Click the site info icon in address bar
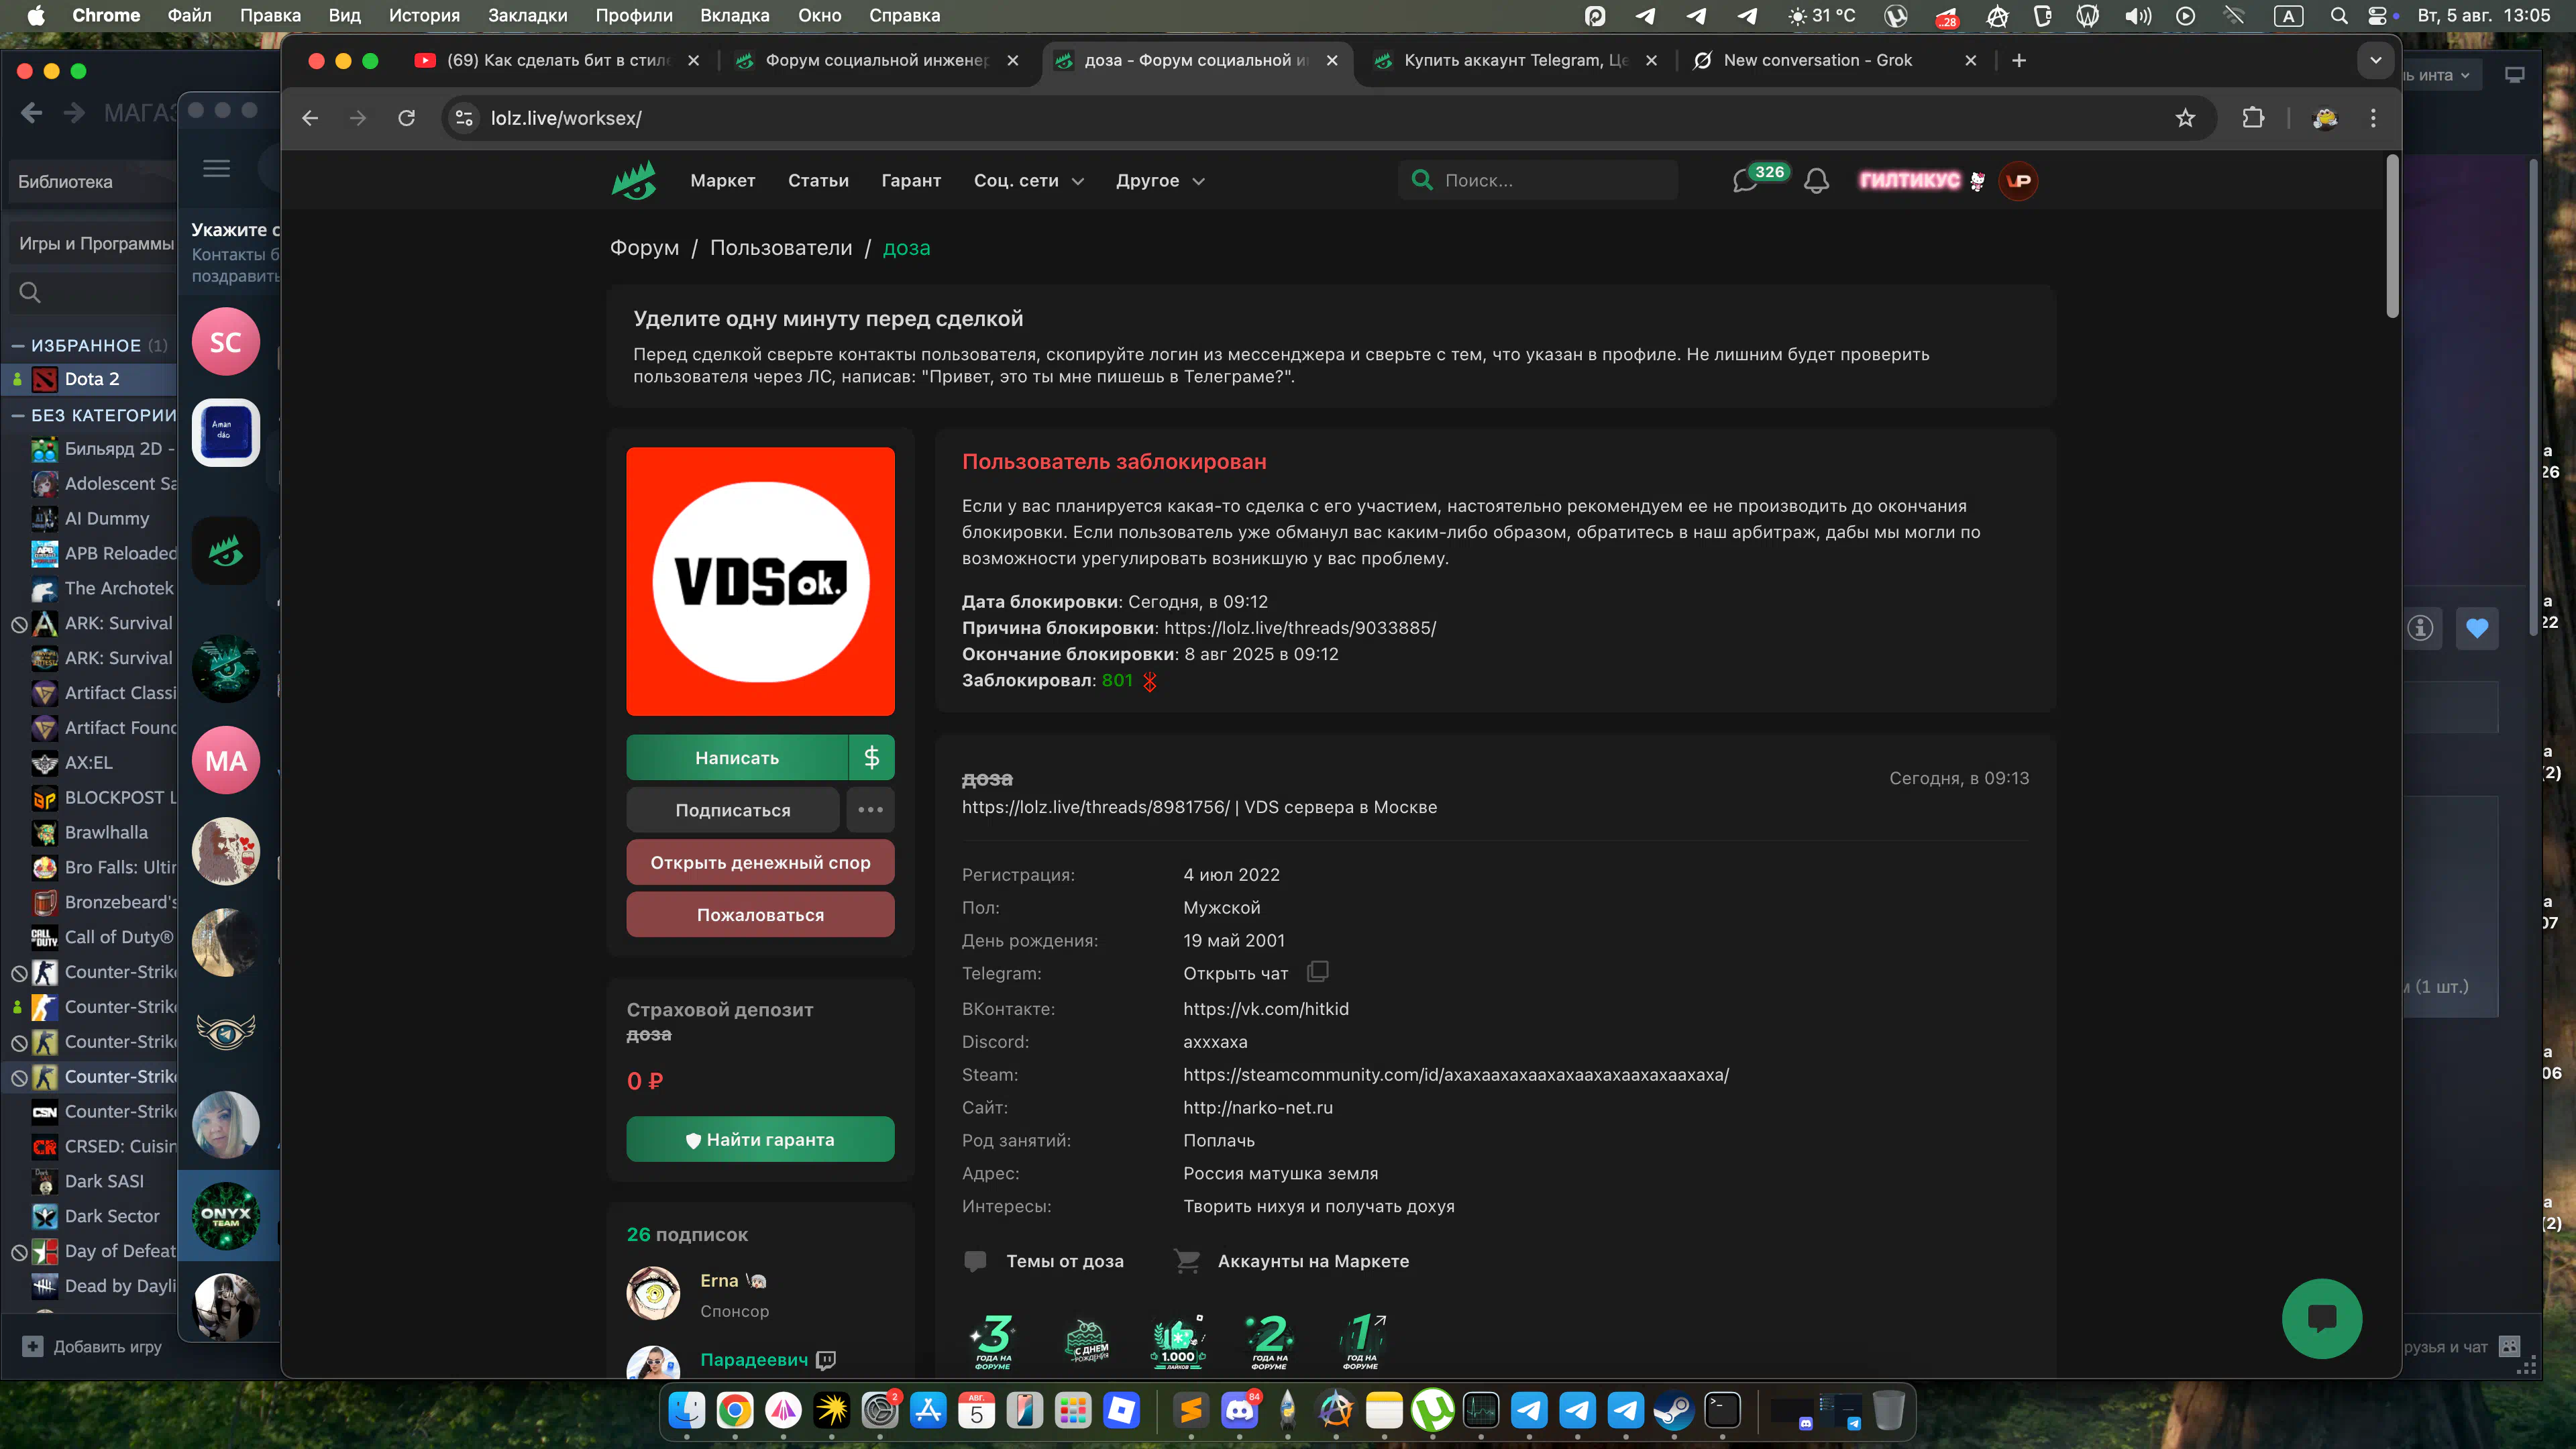2576x1449 pixels. click(464, 118)
